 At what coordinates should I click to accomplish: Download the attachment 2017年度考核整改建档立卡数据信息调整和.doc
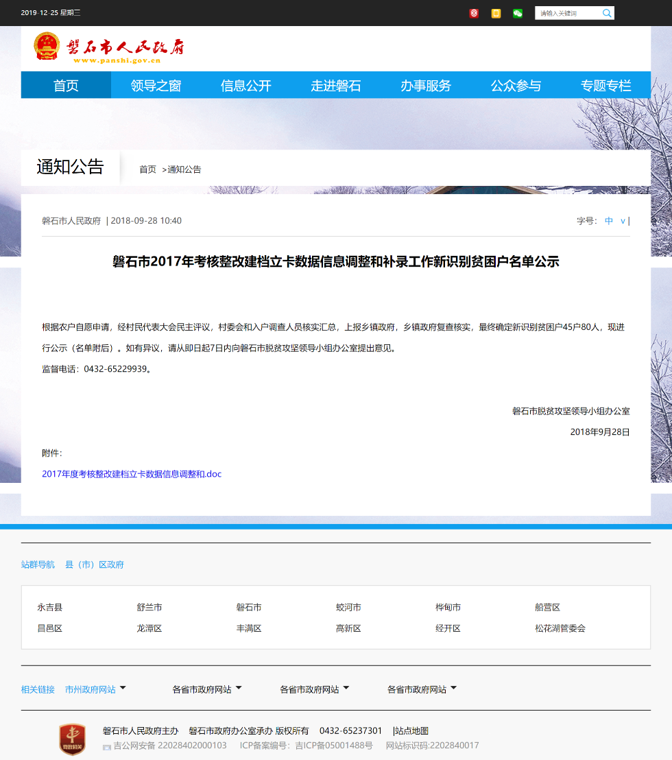point(132,473)
